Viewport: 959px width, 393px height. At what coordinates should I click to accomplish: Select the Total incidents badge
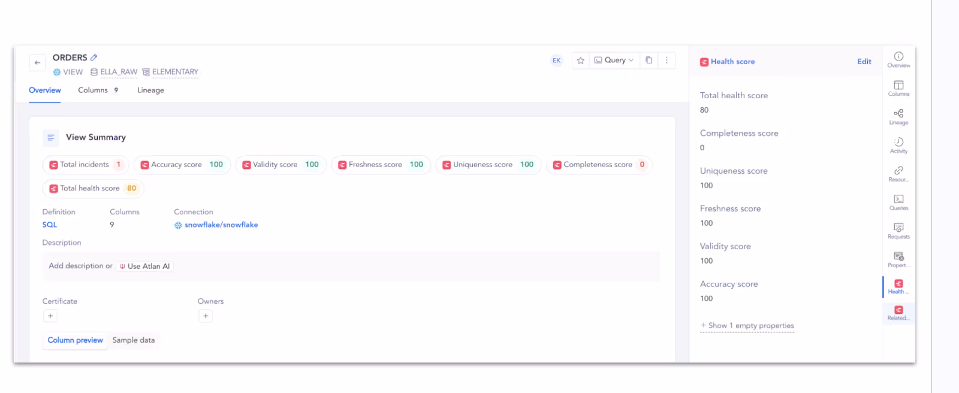(x=86, y=165)
